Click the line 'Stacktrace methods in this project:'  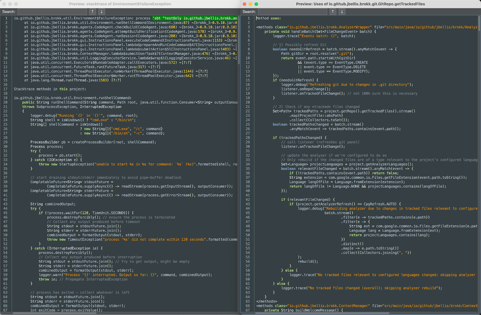(50, 89)
